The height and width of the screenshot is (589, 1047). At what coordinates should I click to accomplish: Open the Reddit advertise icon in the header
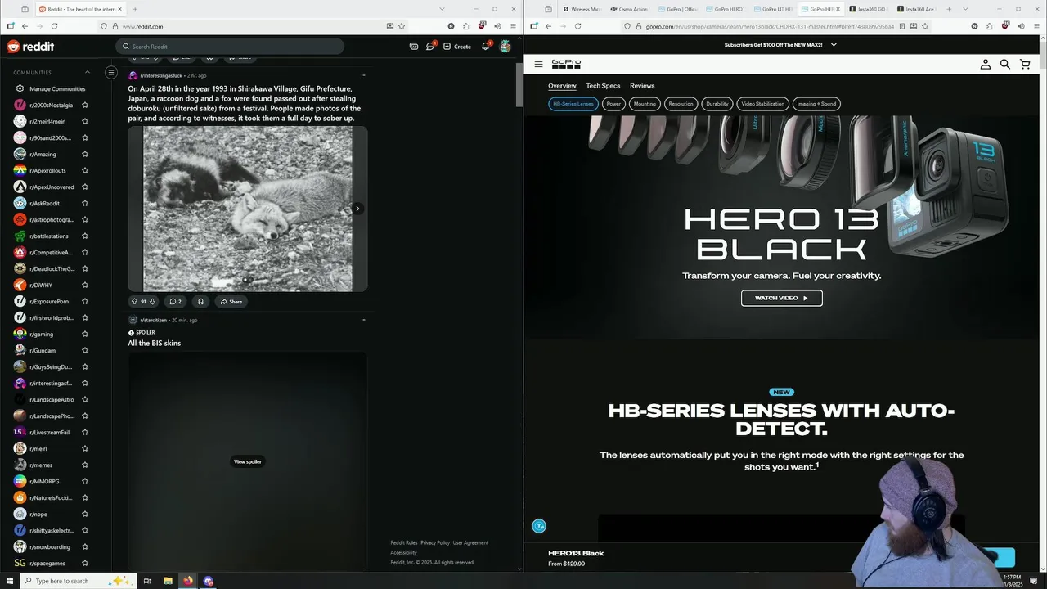click(x=414, y=46)
